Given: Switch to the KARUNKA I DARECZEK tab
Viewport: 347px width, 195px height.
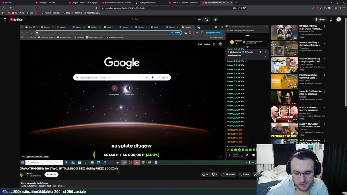Looking at the screenshot, I should (117, 3).
